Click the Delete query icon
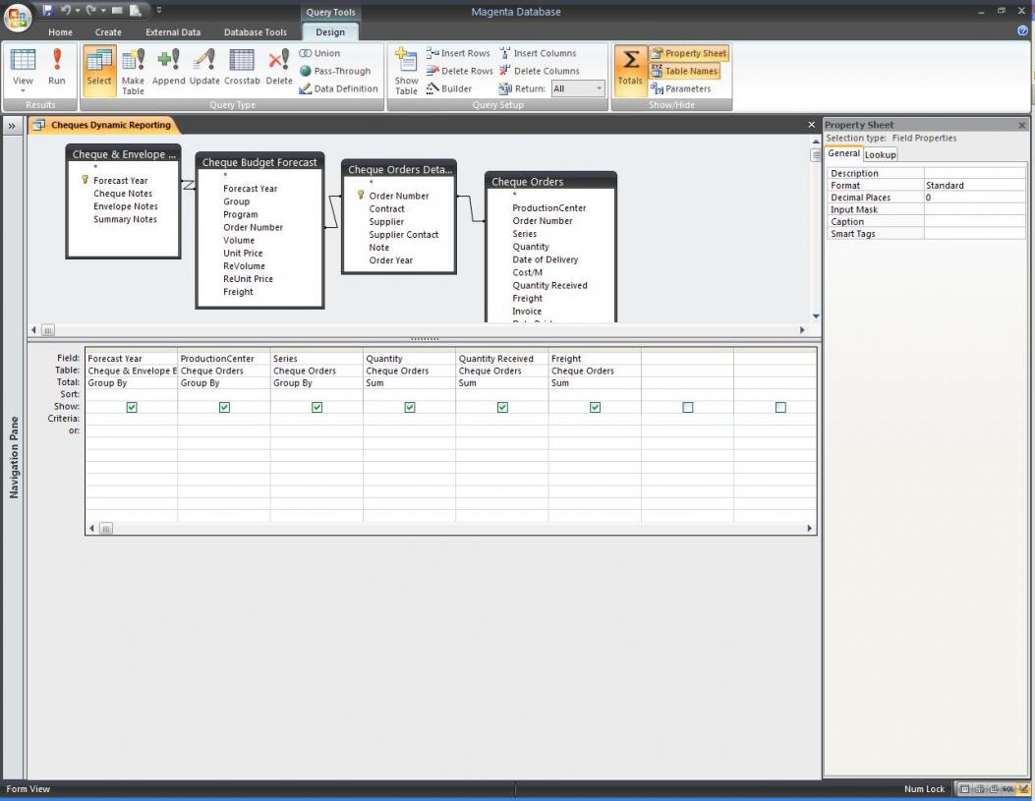1035x801 pixels. click(x=279, y=68)
